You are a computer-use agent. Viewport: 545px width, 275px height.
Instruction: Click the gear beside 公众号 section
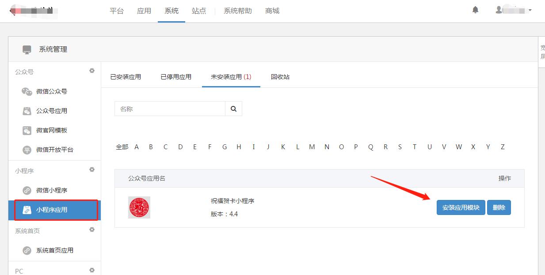click(92, 71)
